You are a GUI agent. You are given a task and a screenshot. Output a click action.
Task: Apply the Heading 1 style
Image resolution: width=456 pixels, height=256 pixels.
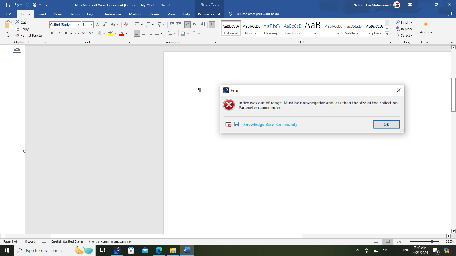point(272,28)
